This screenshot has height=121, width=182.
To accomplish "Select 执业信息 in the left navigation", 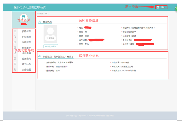I will (26, 37).
